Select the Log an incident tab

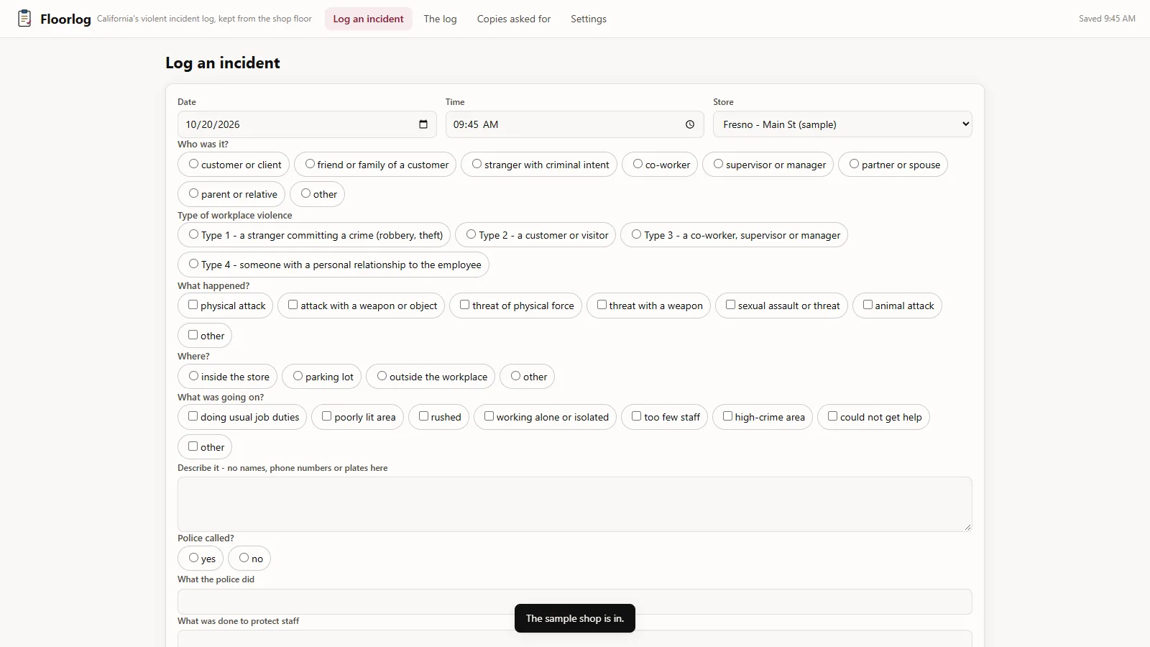coord(368,19)
